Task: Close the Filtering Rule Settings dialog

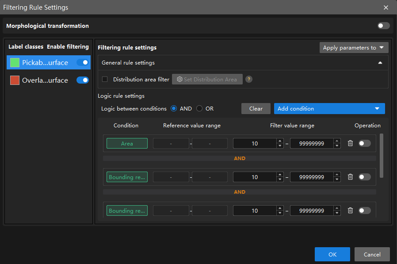Action: tap(386, 8)
